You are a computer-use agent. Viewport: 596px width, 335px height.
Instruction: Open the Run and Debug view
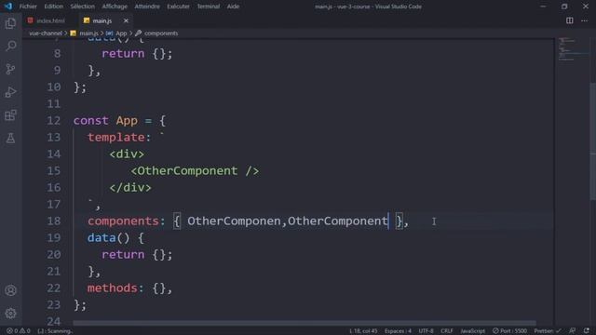coord(10,92)
